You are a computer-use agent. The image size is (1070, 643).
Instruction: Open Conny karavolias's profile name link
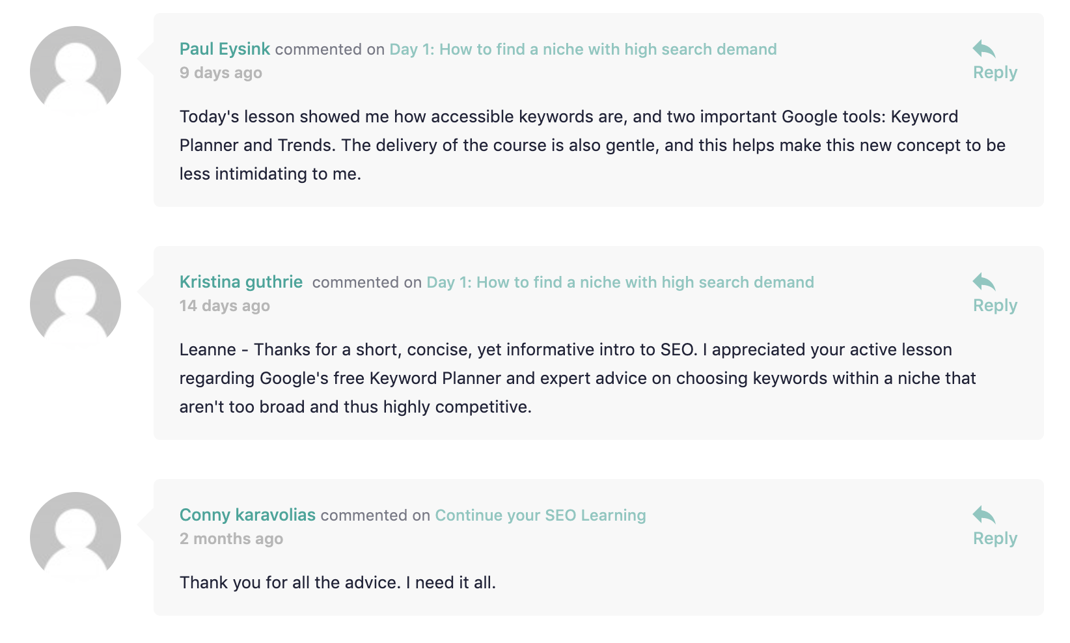(x=247, y=515)
